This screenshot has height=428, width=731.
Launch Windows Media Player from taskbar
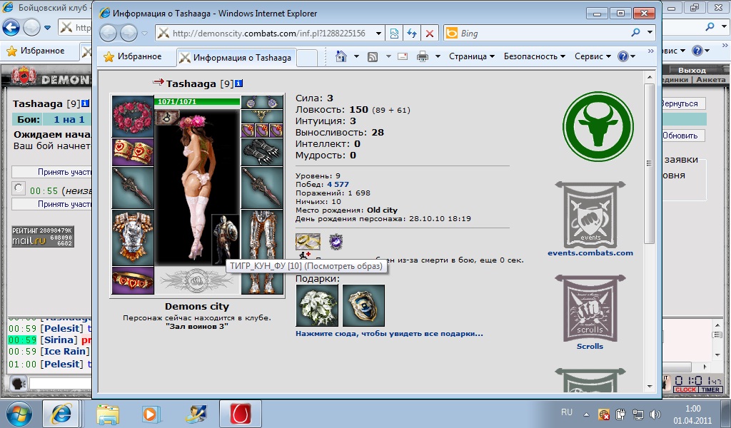point(151,414)
